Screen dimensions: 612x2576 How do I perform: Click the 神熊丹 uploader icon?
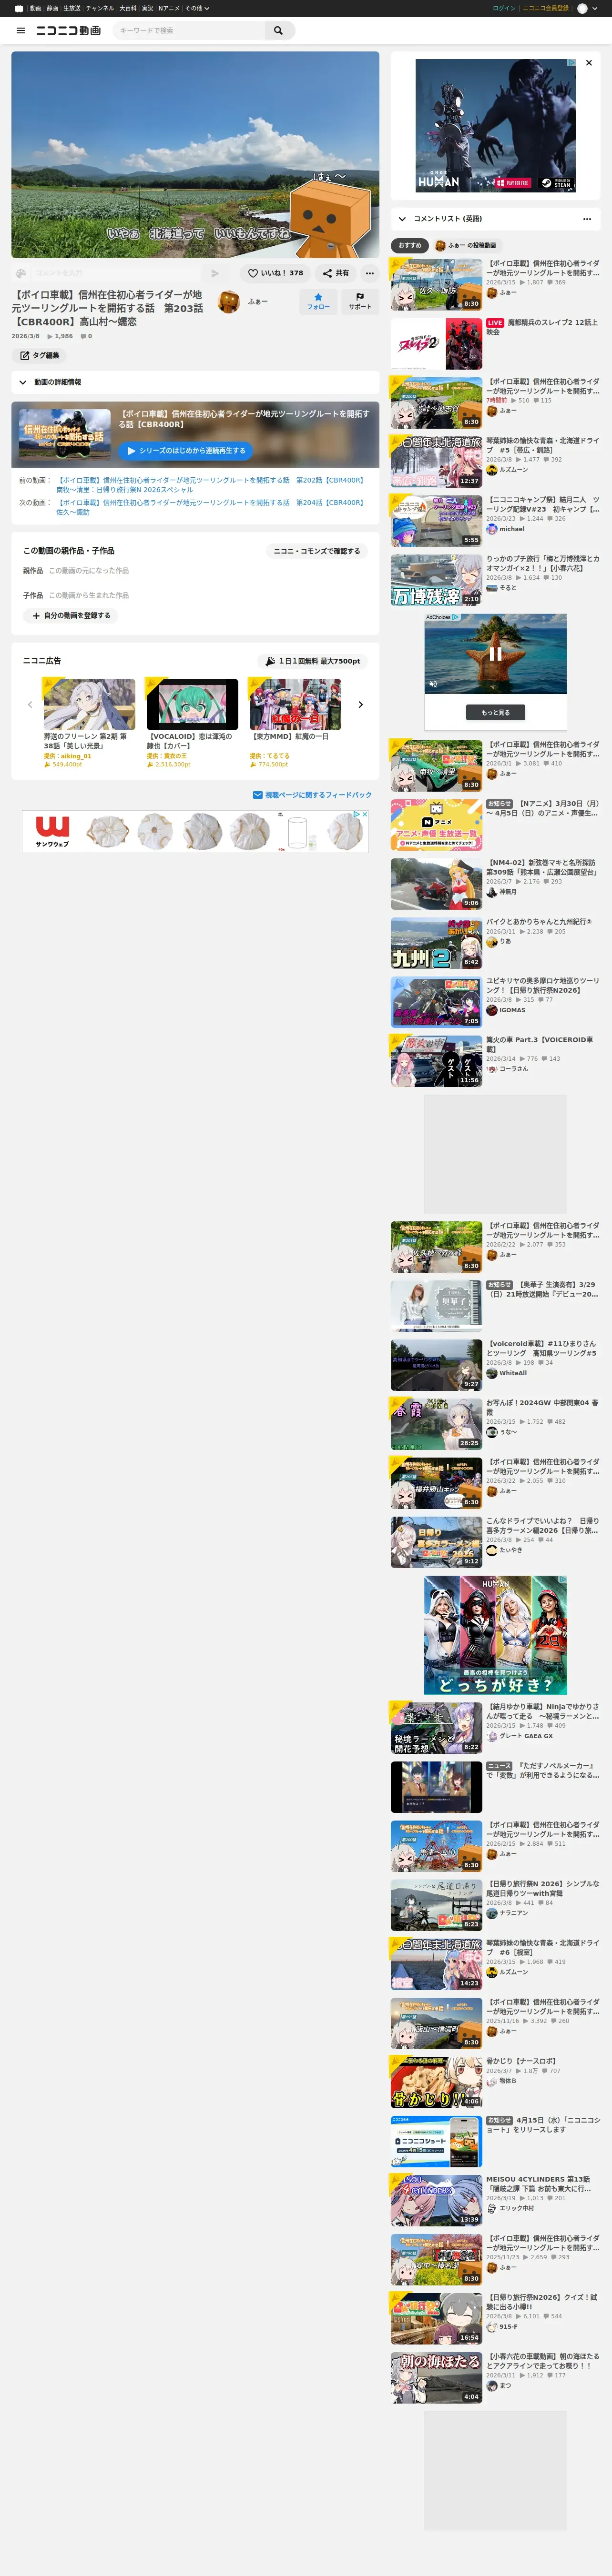[x=492, y=892]
